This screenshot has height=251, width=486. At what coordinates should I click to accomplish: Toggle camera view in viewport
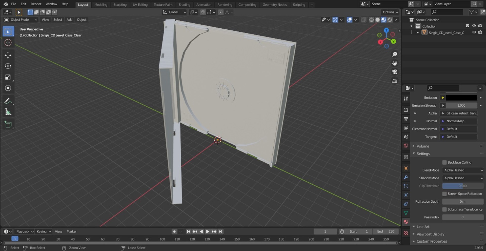click(x=394, y=72)
